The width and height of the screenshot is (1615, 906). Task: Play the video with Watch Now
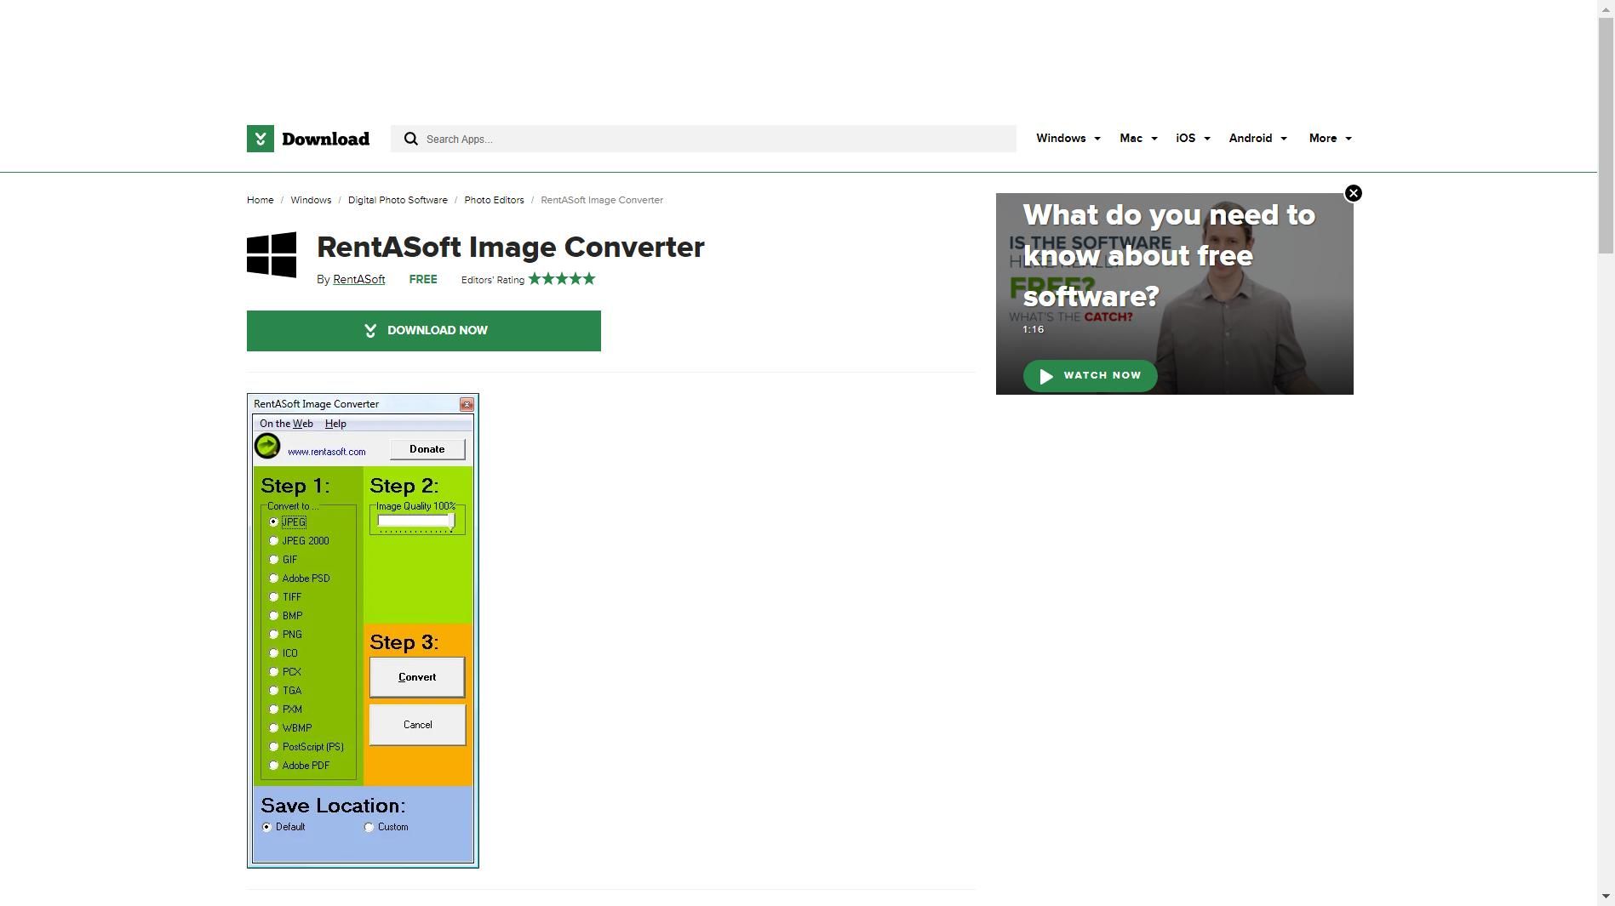(x=1090, y=375)
